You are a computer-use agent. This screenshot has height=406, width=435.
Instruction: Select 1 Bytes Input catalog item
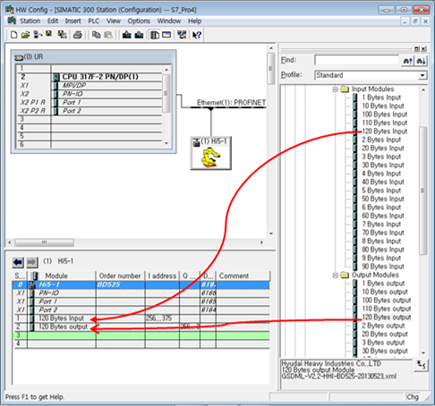381,97
